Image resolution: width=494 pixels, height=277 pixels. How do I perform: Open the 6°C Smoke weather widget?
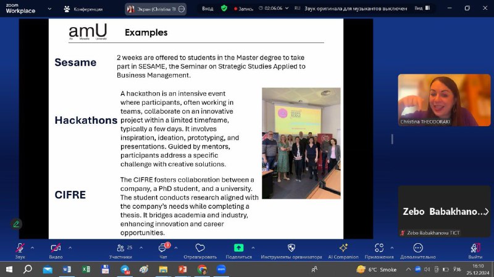pyautogui.click(x=377, y=269)
